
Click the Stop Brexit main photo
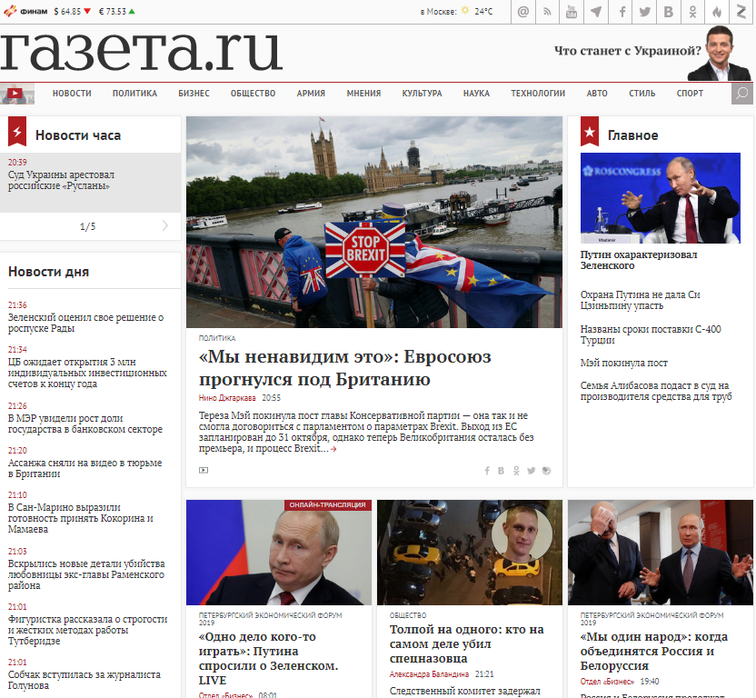click(374, 222)
